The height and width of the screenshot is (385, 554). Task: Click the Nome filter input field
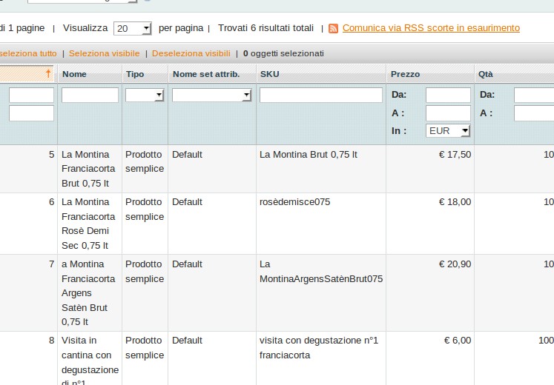90,96
